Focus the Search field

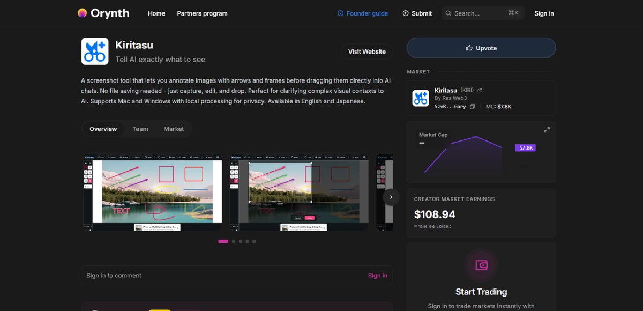483,13
